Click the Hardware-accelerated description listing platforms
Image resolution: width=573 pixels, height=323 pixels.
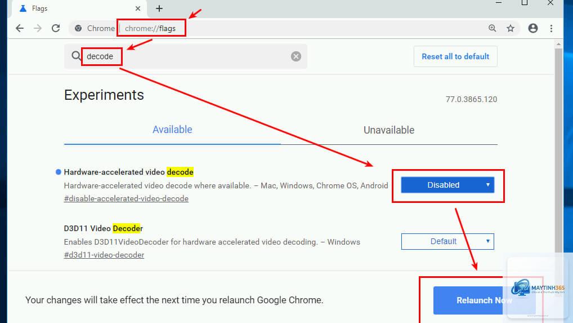click(x=226, y=185)
